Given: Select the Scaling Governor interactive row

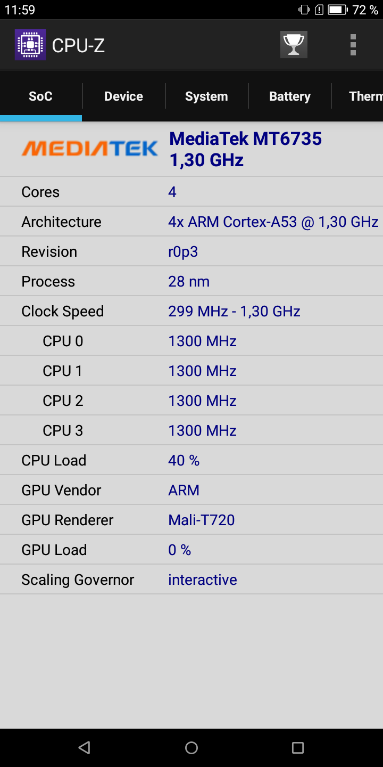Looking at the screenshot, I should (191, 580).
